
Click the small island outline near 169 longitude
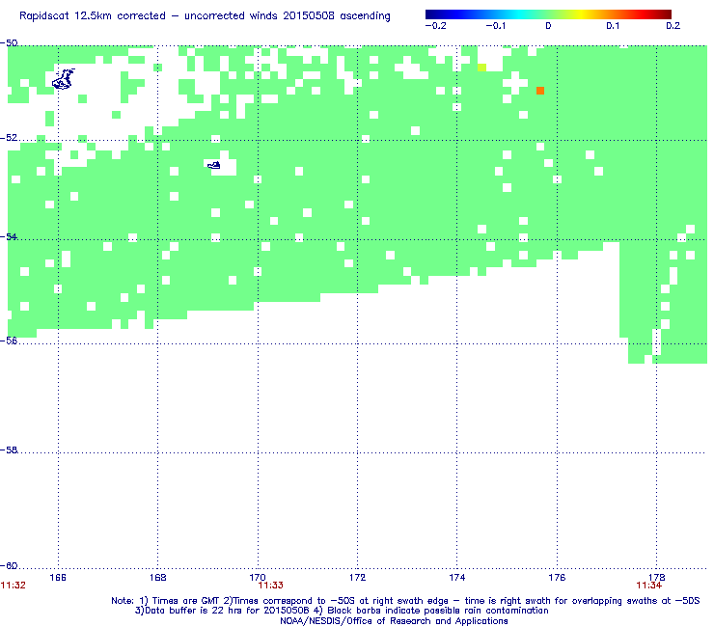click(x=214, y=165)
